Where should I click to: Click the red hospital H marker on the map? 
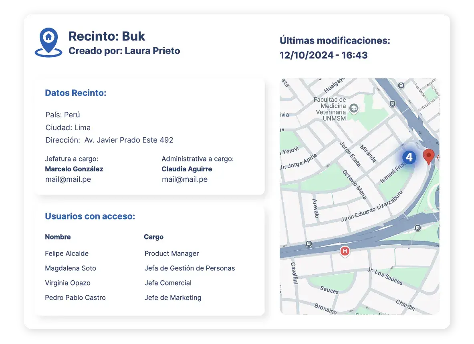tap(345, 251)
